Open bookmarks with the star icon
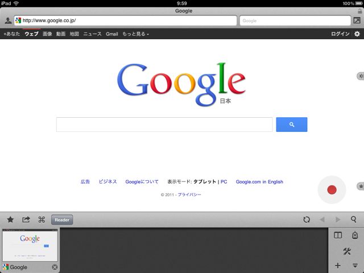Screen dimensions: 364x273 click(10, 220)
